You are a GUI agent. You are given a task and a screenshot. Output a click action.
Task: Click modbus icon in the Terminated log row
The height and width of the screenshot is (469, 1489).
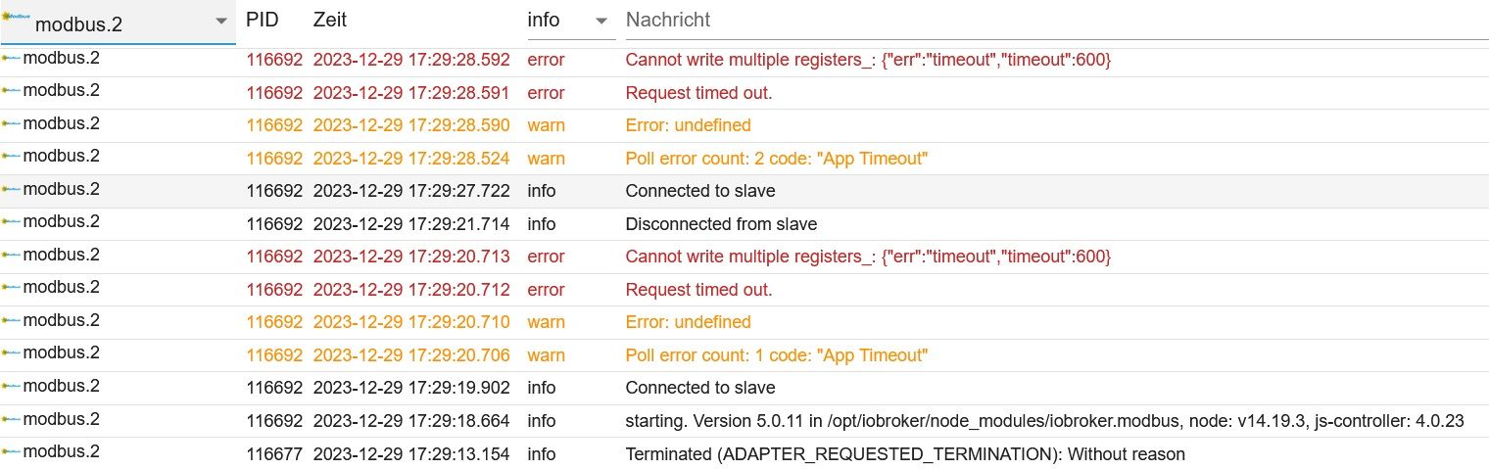[12, 452]
